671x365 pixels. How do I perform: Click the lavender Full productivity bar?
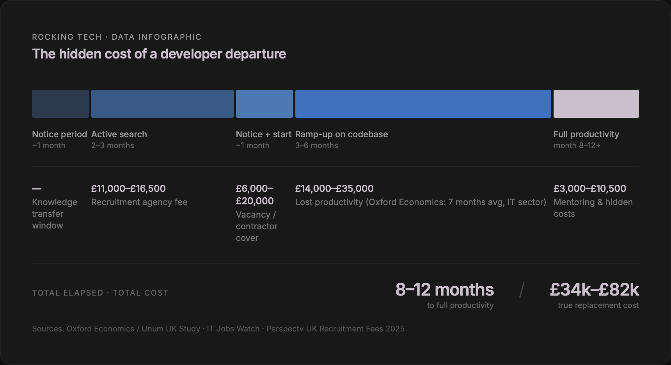click(596, 103)
